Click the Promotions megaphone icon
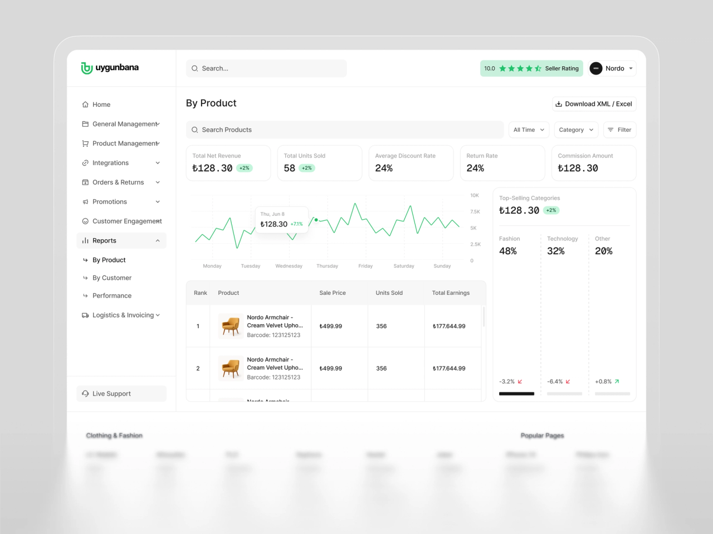The width and height of the screenshot is (713, 534). 85,202
